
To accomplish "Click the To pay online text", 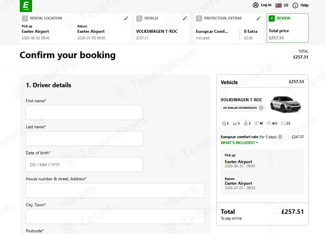I will 231,218.
